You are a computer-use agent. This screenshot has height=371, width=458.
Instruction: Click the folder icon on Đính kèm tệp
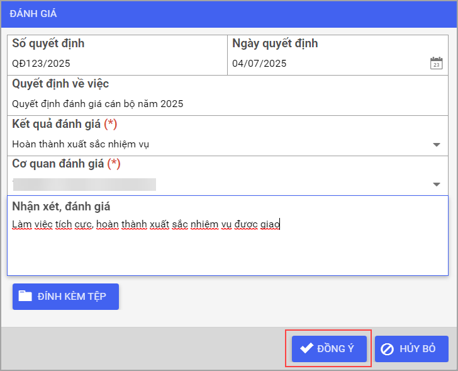25,297
